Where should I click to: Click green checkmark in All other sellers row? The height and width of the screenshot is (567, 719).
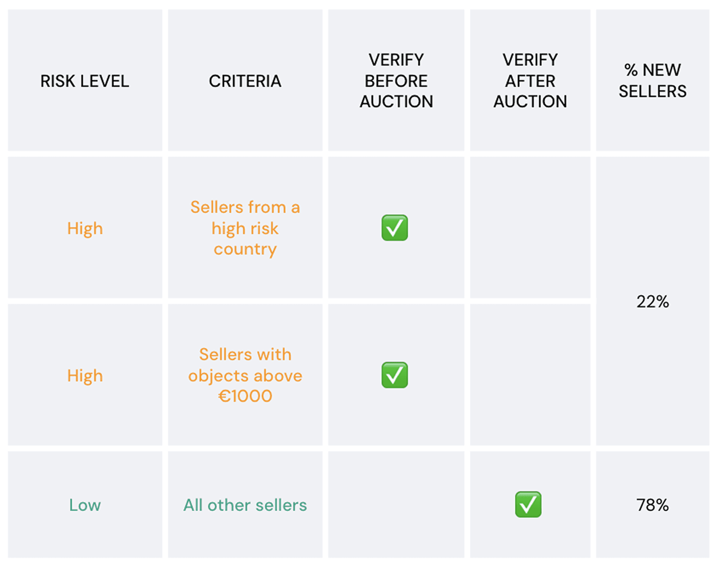(528, 505)
